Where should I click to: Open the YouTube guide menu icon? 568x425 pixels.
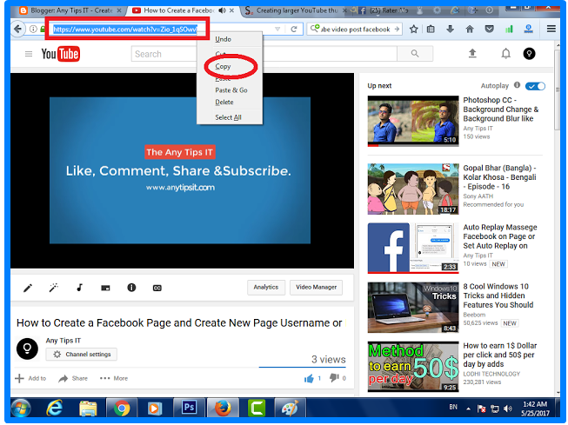pos(29,54)
